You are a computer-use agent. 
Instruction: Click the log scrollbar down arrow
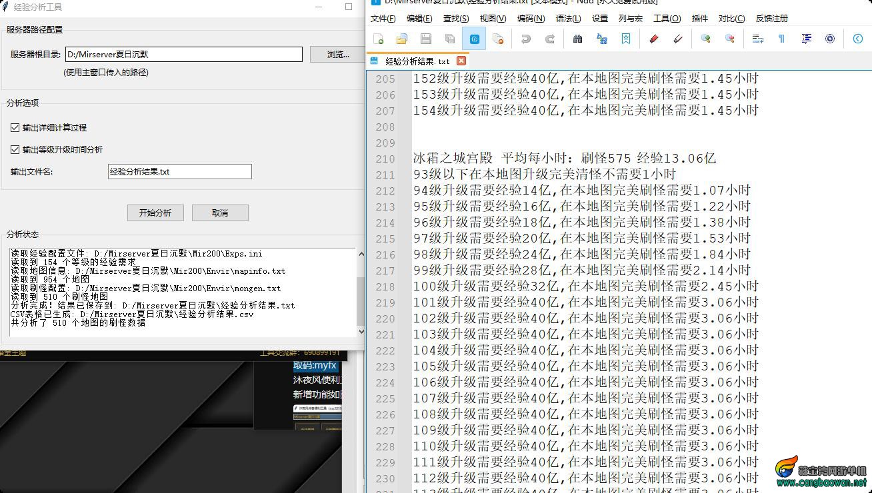point(361,331)
